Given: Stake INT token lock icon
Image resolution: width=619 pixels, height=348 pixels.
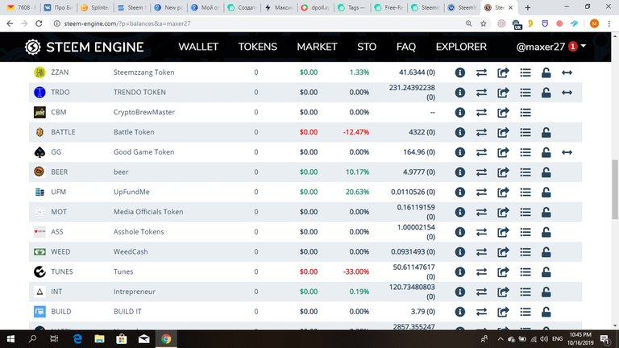Looking at the screenshot, I should tap(546, 292).
